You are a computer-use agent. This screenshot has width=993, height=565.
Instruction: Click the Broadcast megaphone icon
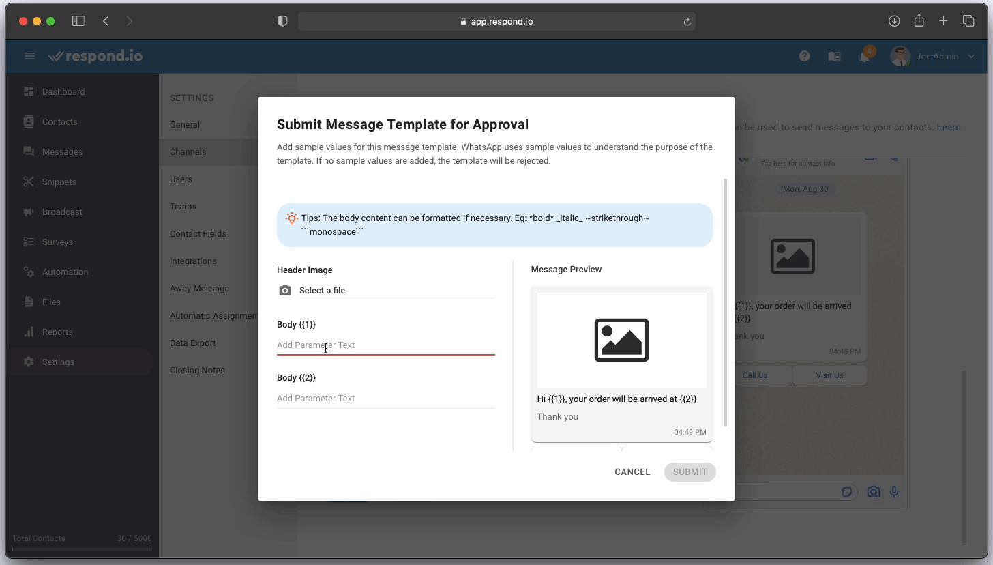coord(29,212)
